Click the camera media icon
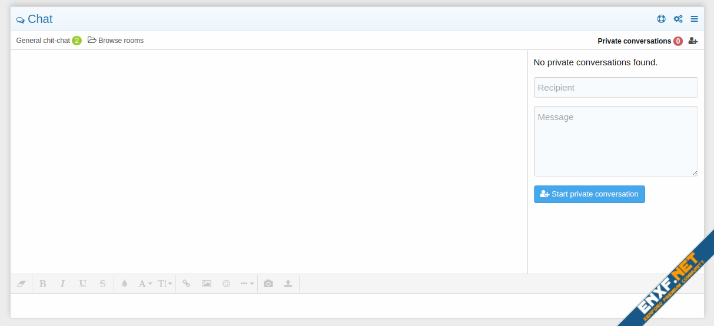714x326 pixels. (x=268, y=284)
